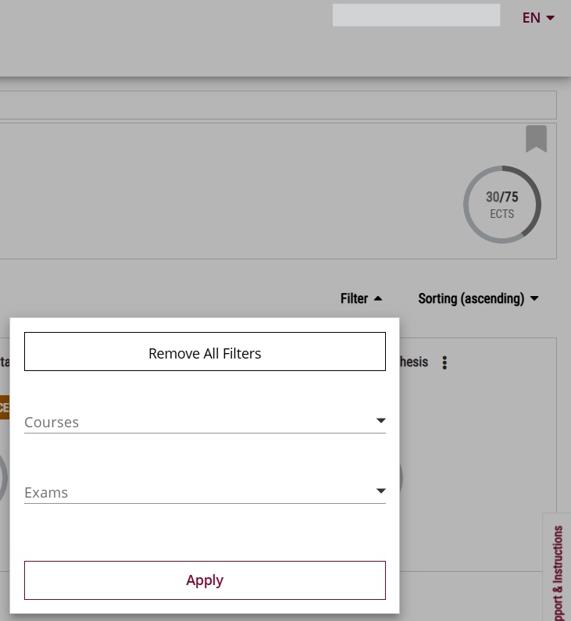571x621 pixels.
Task: Collapse the Filter panel via Filter label
Action: 354,298
